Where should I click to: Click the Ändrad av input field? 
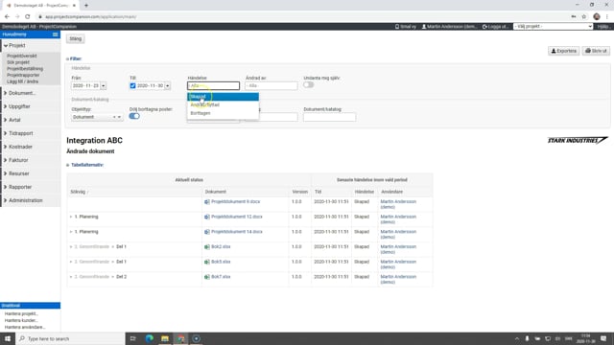272,85
